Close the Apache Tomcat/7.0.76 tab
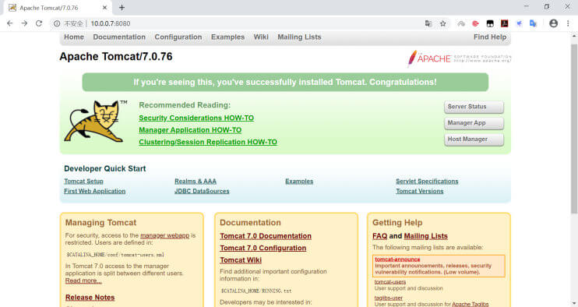578x307 pixels. click(104, 7)
